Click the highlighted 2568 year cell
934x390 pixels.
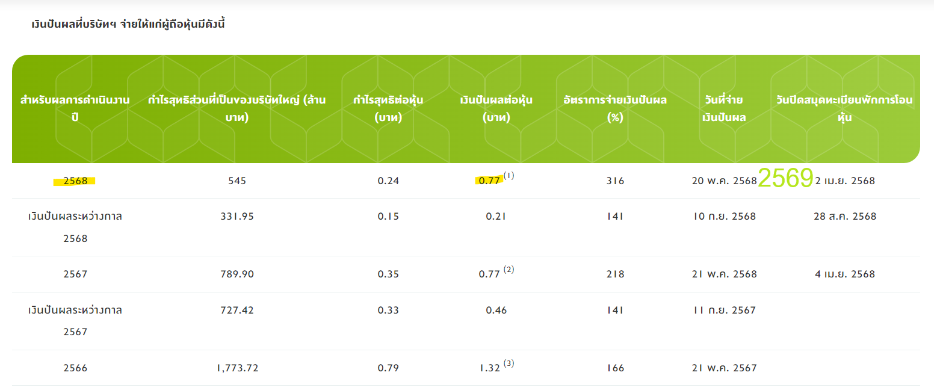[75, 181]
